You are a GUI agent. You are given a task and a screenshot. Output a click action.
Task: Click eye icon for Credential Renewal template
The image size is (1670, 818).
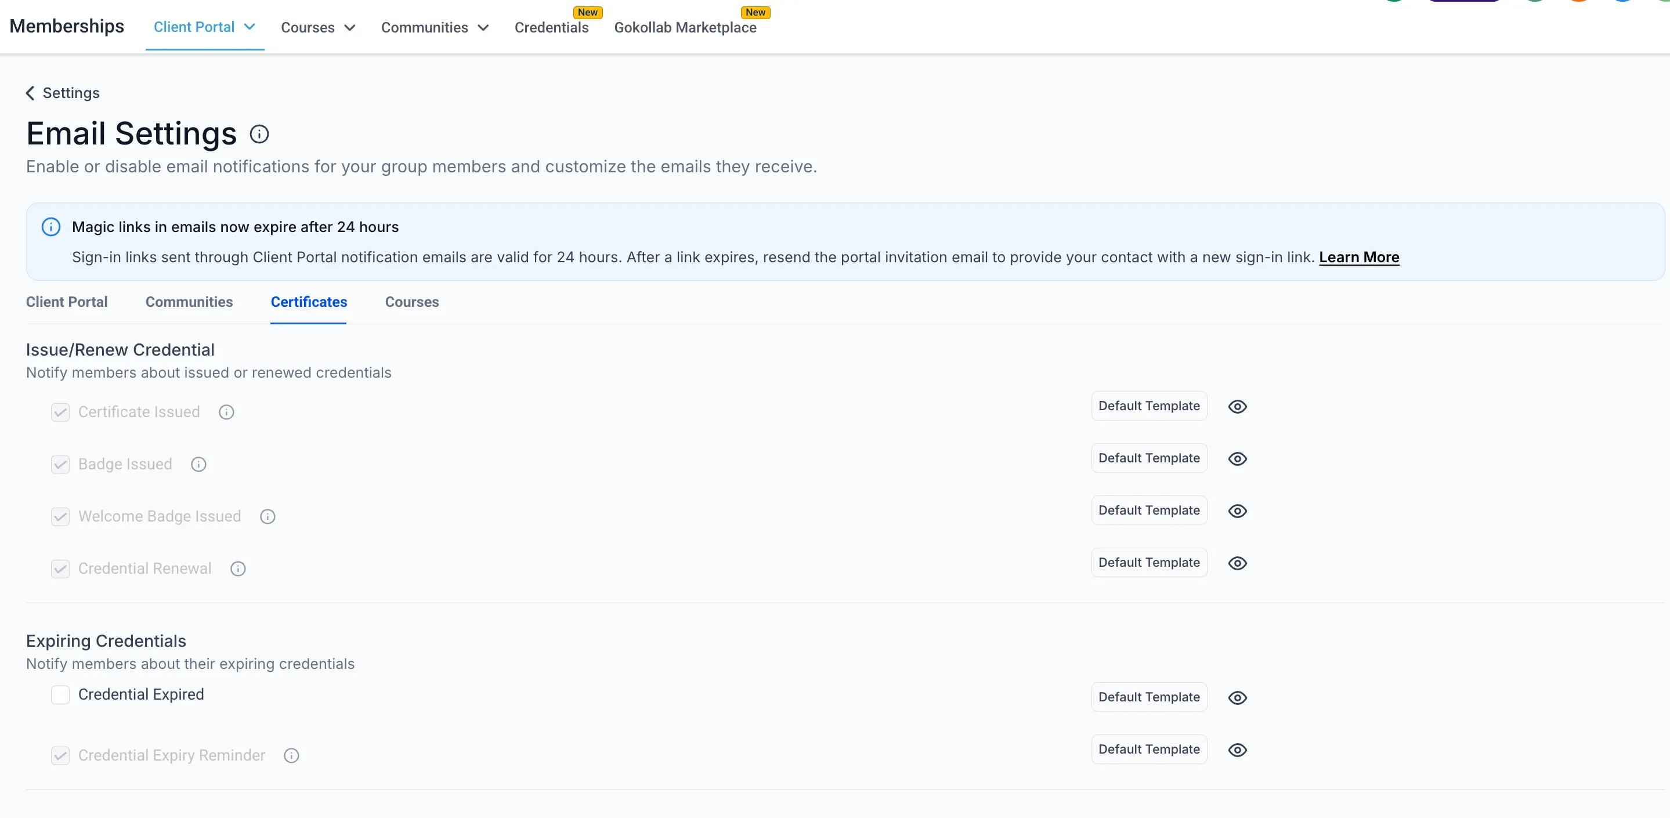coord(1237,563)
